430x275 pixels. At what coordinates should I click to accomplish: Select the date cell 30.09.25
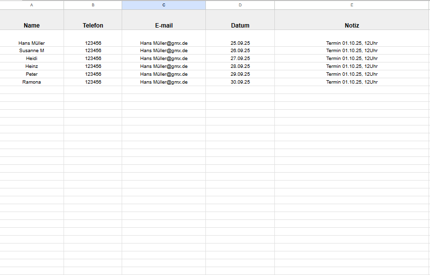[x=240, y=82]
